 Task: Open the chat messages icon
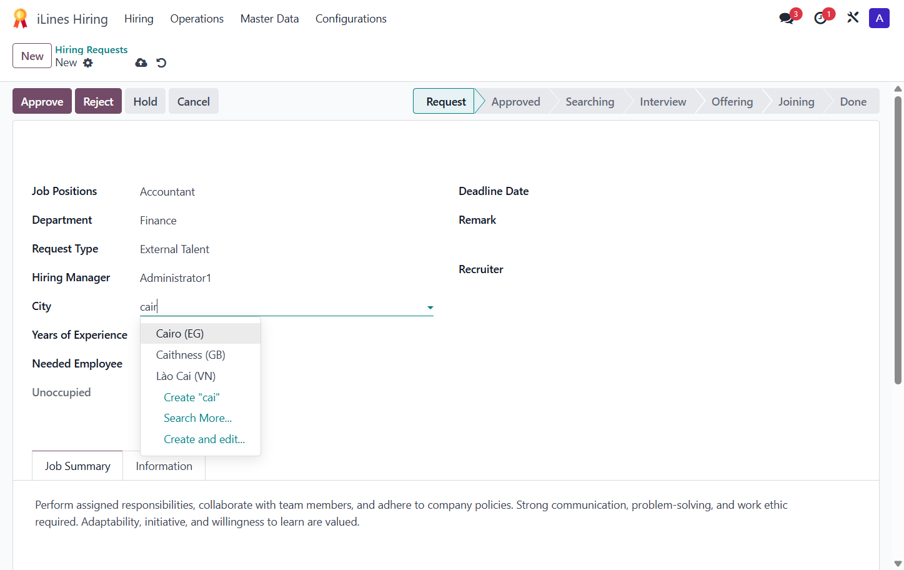[x=787, y=18]
